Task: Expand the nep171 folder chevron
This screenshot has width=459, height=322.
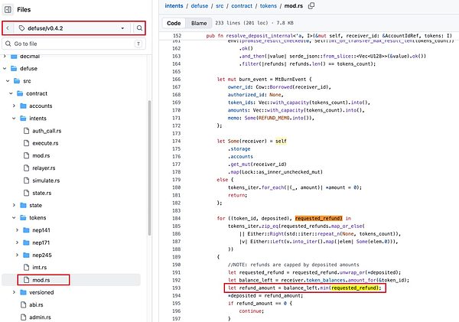Action: [17, 242]
